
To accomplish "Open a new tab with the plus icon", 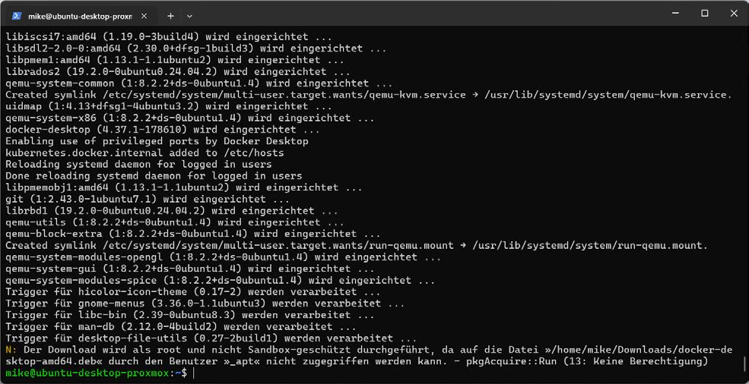I will (x=170, y=16).
